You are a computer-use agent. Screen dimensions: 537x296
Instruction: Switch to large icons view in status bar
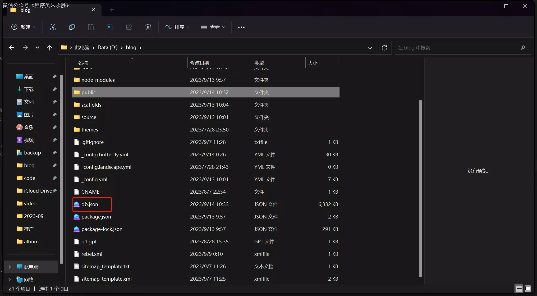pos(528,289)
